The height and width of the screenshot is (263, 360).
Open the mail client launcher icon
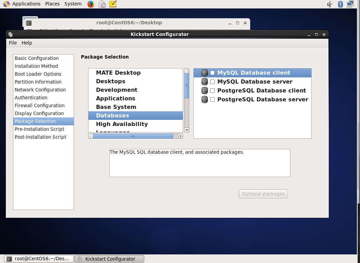click(102, 4)
